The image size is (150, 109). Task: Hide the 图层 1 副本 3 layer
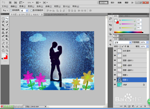pyautogui.click(x=115, y=60)
